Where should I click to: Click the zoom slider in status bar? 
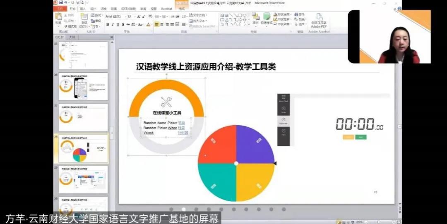coord(379,222)
